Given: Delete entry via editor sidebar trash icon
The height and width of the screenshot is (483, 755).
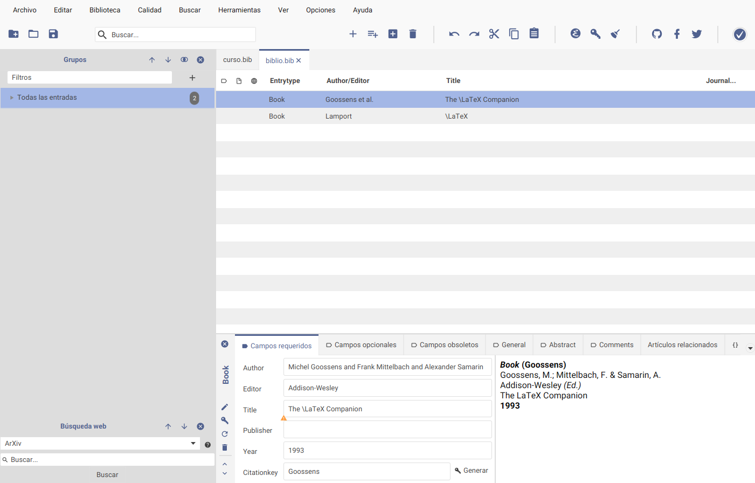Looking at the screenshot, I should (x=225, y=447).
